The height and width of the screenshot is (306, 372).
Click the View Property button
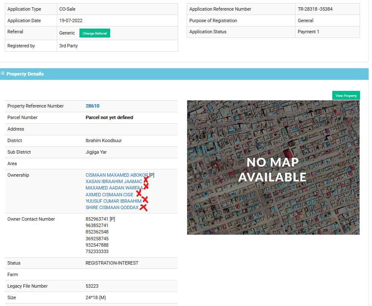pos(346,96)
